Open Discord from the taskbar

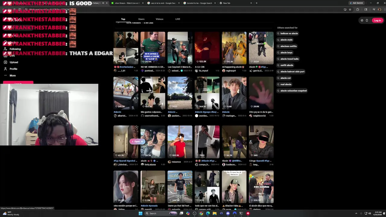(x=228, y=213)
